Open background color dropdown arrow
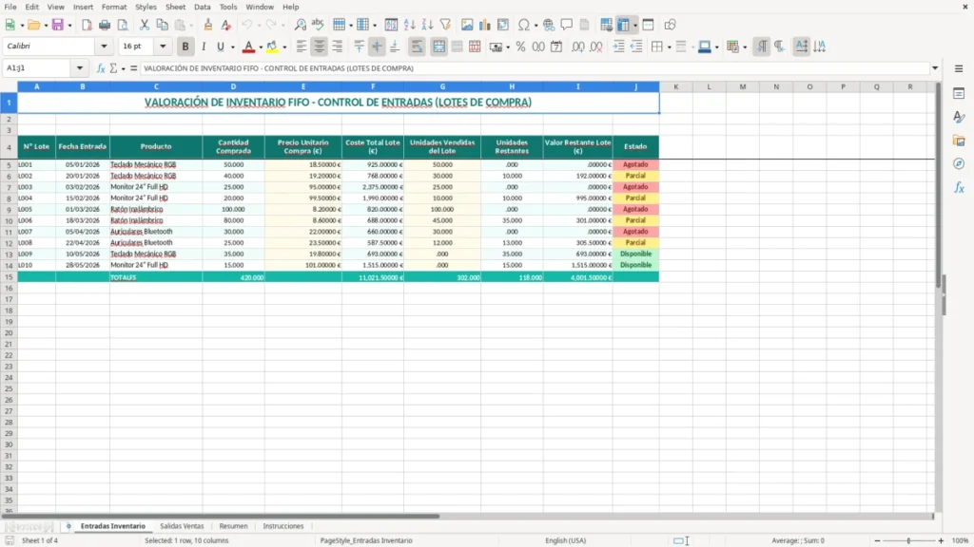 (x=284, y=47)
